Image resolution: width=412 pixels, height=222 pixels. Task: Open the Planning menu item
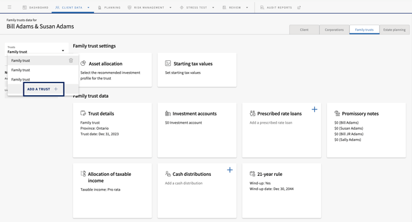[109, 7]
